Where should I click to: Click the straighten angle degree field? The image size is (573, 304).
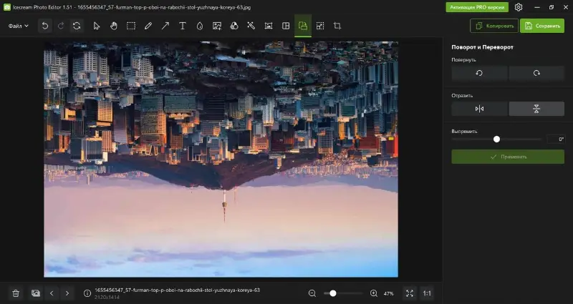tap(556, 139)
